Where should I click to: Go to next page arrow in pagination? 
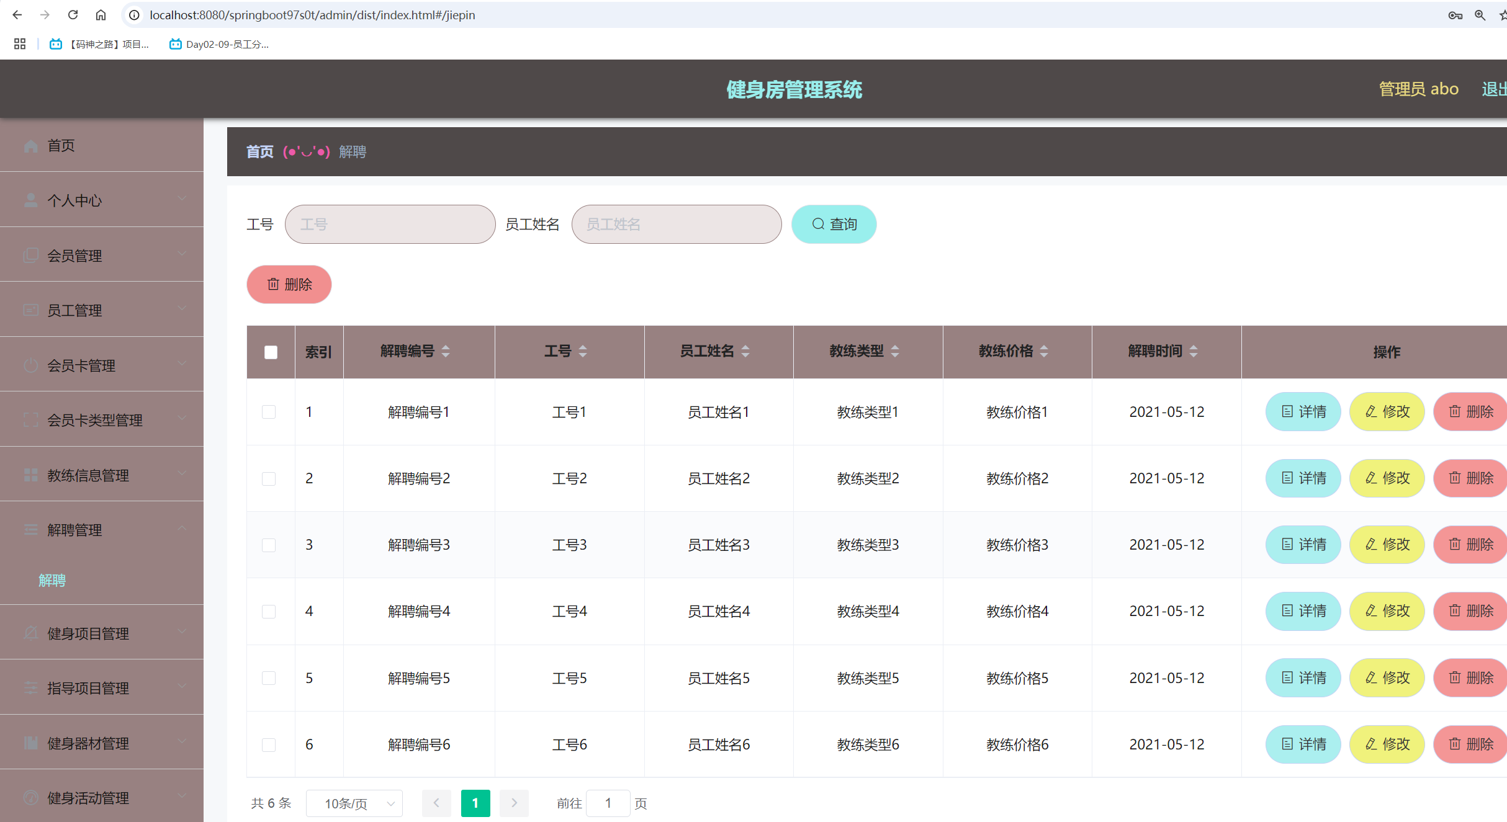point(514,803)
